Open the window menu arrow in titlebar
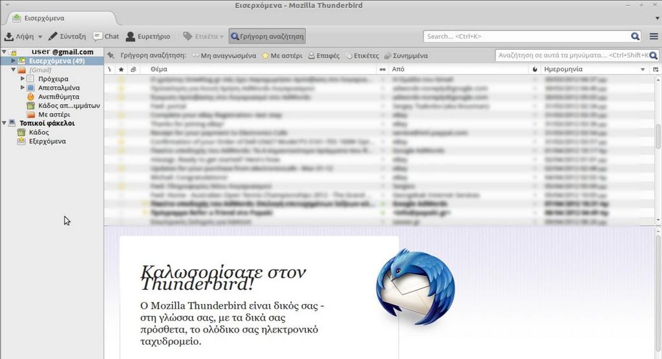Screen dimensions: 662x359 click(x=7, y=5)
